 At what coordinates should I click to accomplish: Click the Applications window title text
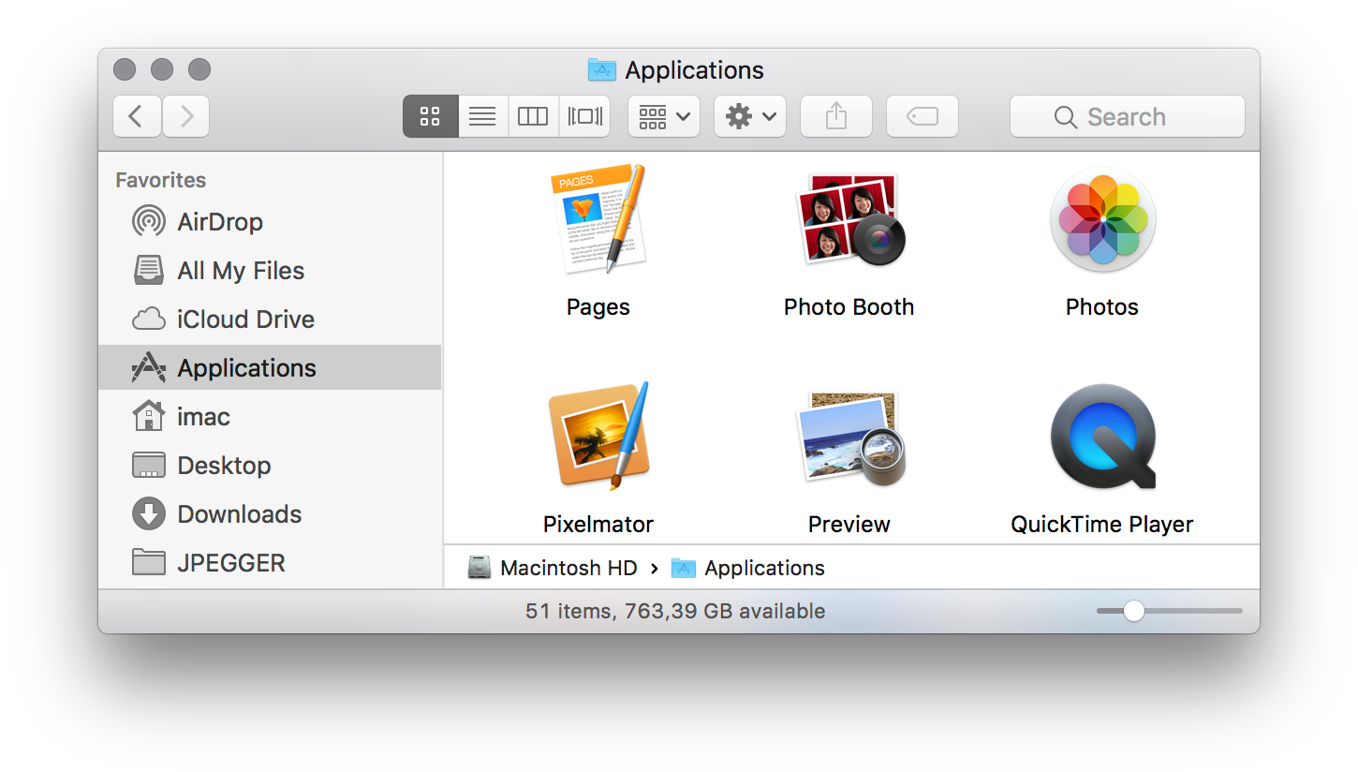tap(695, 70)
